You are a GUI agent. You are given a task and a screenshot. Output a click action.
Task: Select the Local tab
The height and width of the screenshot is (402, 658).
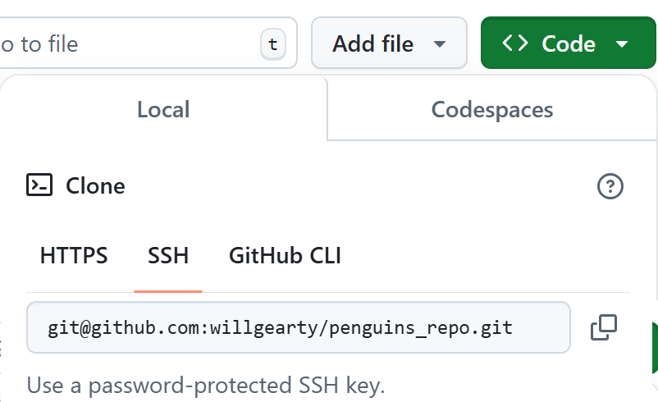[x=163, y=109]
